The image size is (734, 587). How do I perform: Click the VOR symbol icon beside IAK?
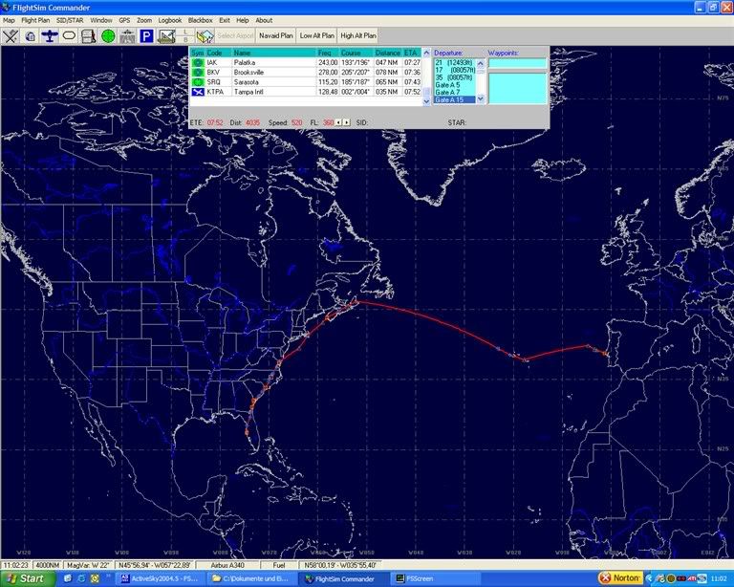[198, 62]
